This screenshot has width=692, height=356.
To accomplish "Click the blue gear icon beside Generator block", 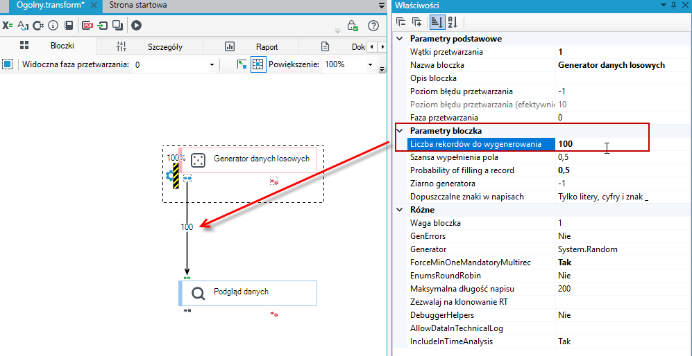I will click(169, 176).
